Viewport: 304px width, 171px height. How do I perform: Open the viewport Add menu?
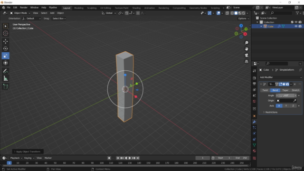(x=52, y=13)
